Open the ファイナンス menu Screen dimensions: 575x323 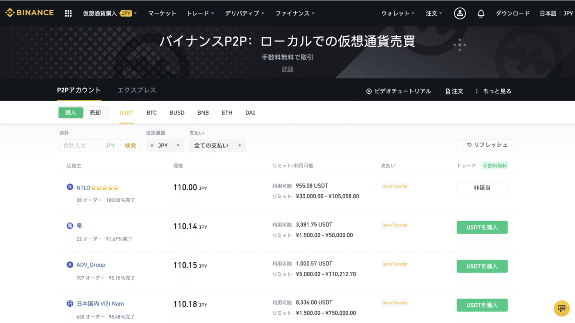click(x=292, y=13)
